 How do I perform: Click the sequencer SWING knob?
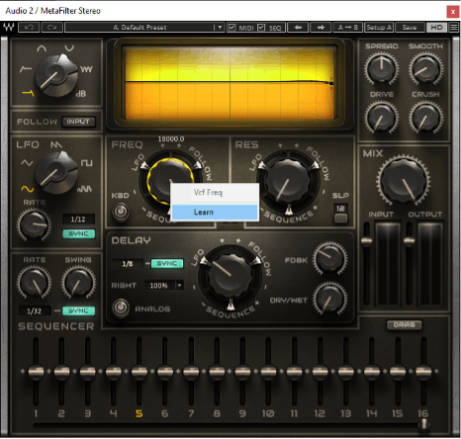click(78, 283)
